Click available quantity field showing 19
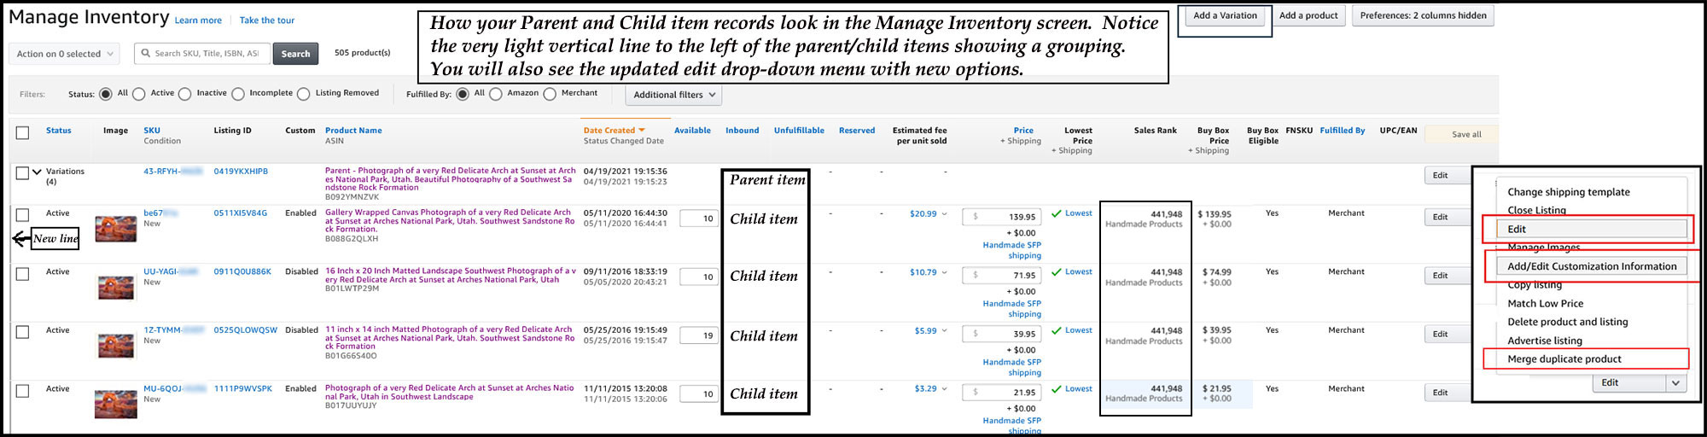Viewport: 1707px width, 437px height. (x=698, y=335)
